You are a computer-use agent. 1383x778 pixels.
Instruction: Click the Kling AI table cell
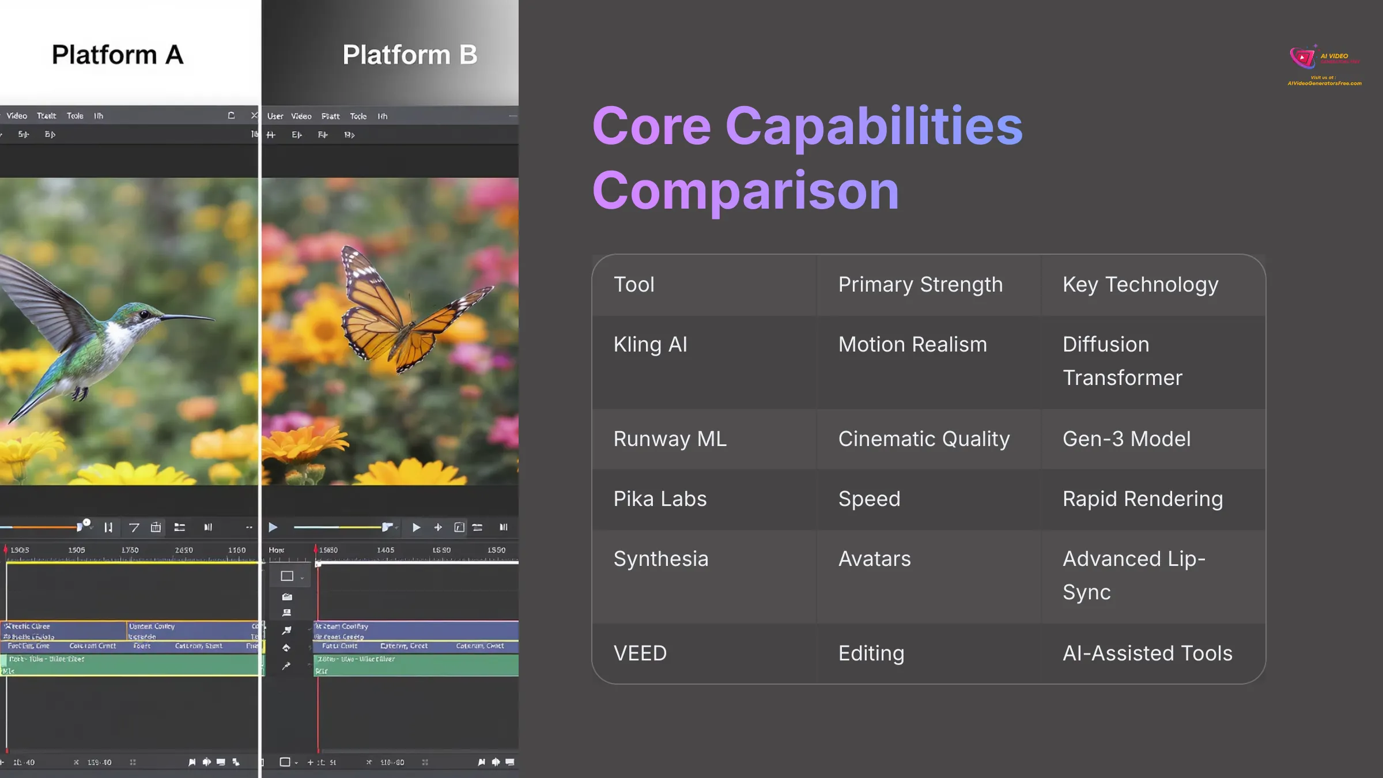point(705,362)
